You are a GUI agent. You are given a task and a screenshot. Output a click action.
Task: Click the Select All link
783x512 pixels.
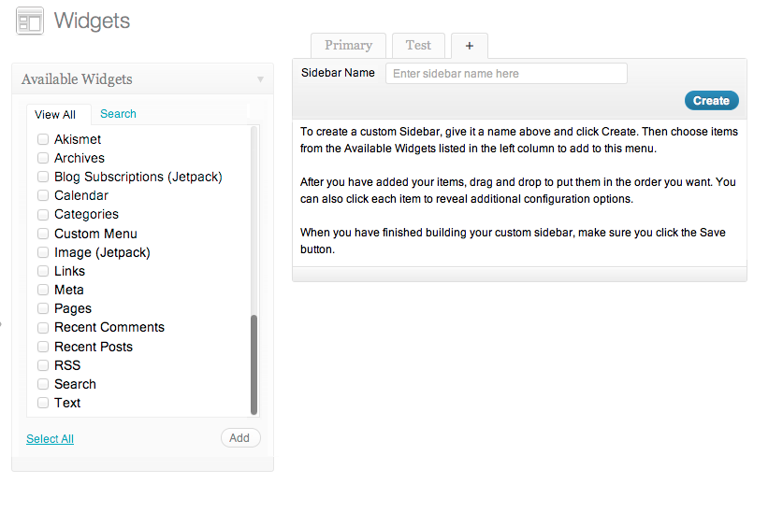(50, 439)
